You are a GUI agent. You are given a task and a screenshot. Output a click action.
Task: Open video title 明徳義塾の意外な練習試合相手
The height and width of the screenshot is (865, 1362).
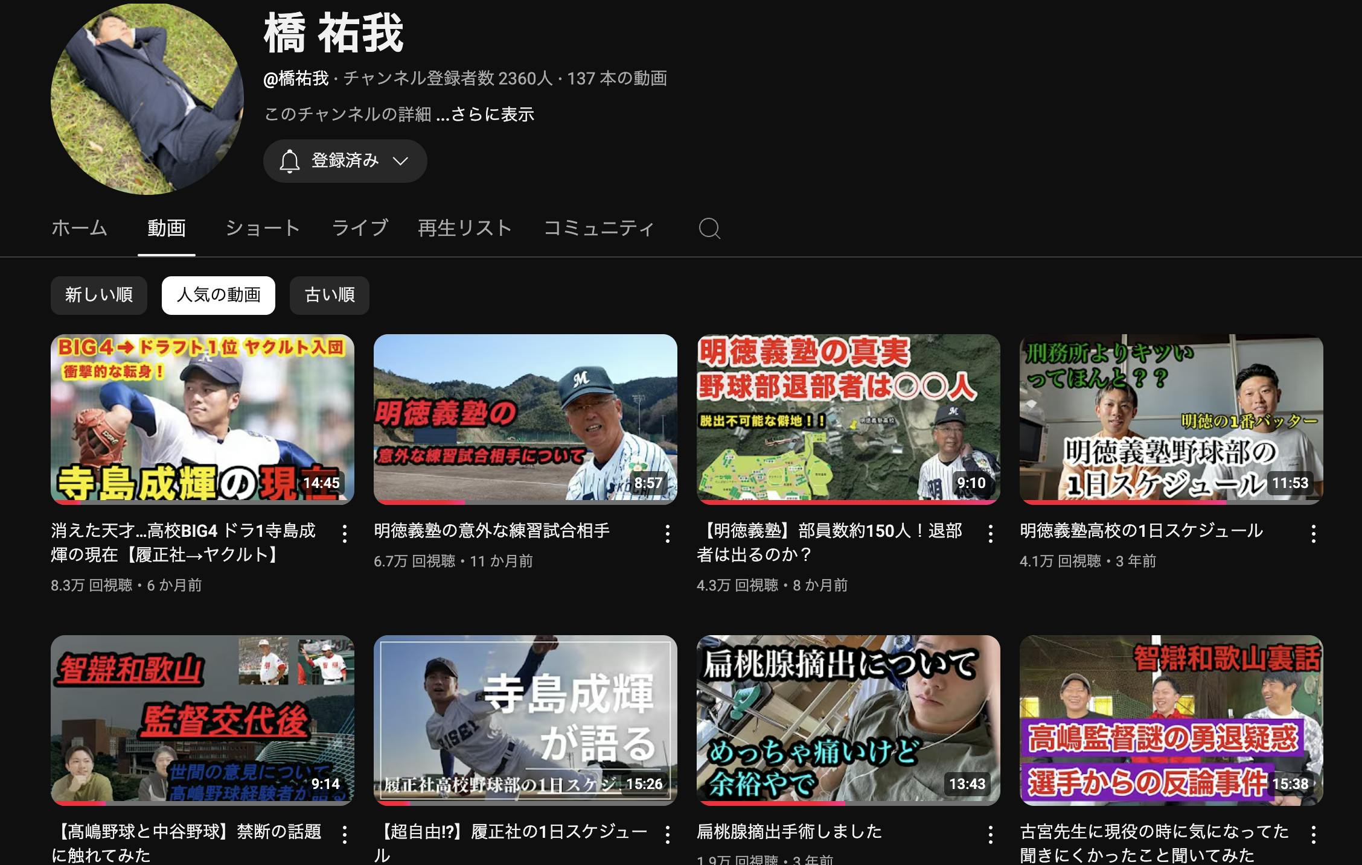tap(491, 530)
